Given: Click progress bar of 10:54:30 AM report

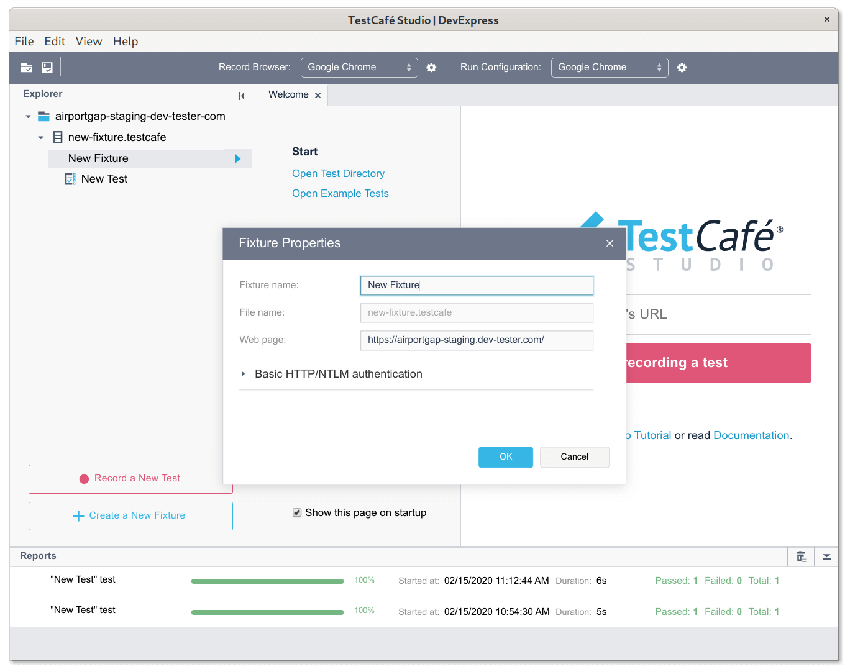Looking at the screenshot, I should (x=267, y=612).
